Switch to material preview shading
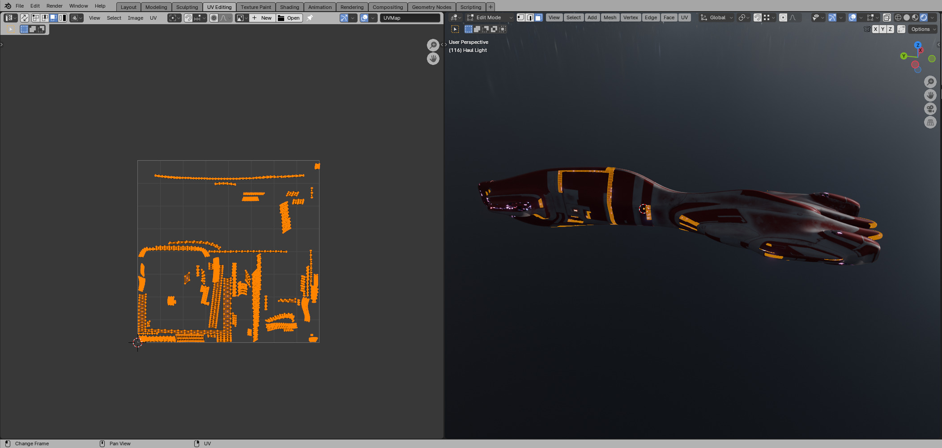Screen dimensions: 942x448 click(915, 17)
